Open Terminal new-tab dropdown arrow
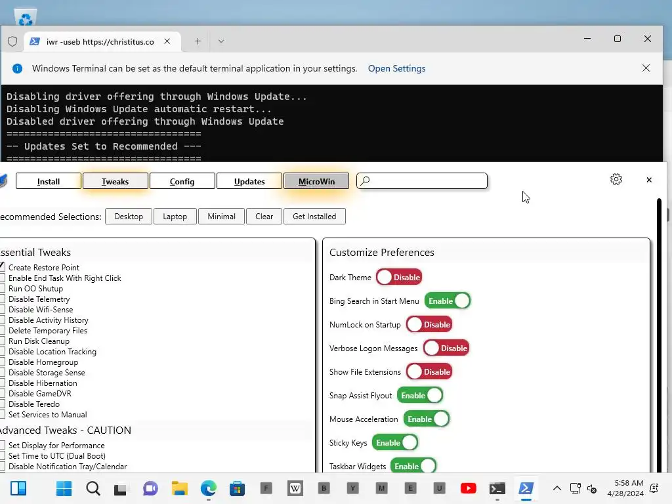The image size is (672, 504). coord(220,41)
